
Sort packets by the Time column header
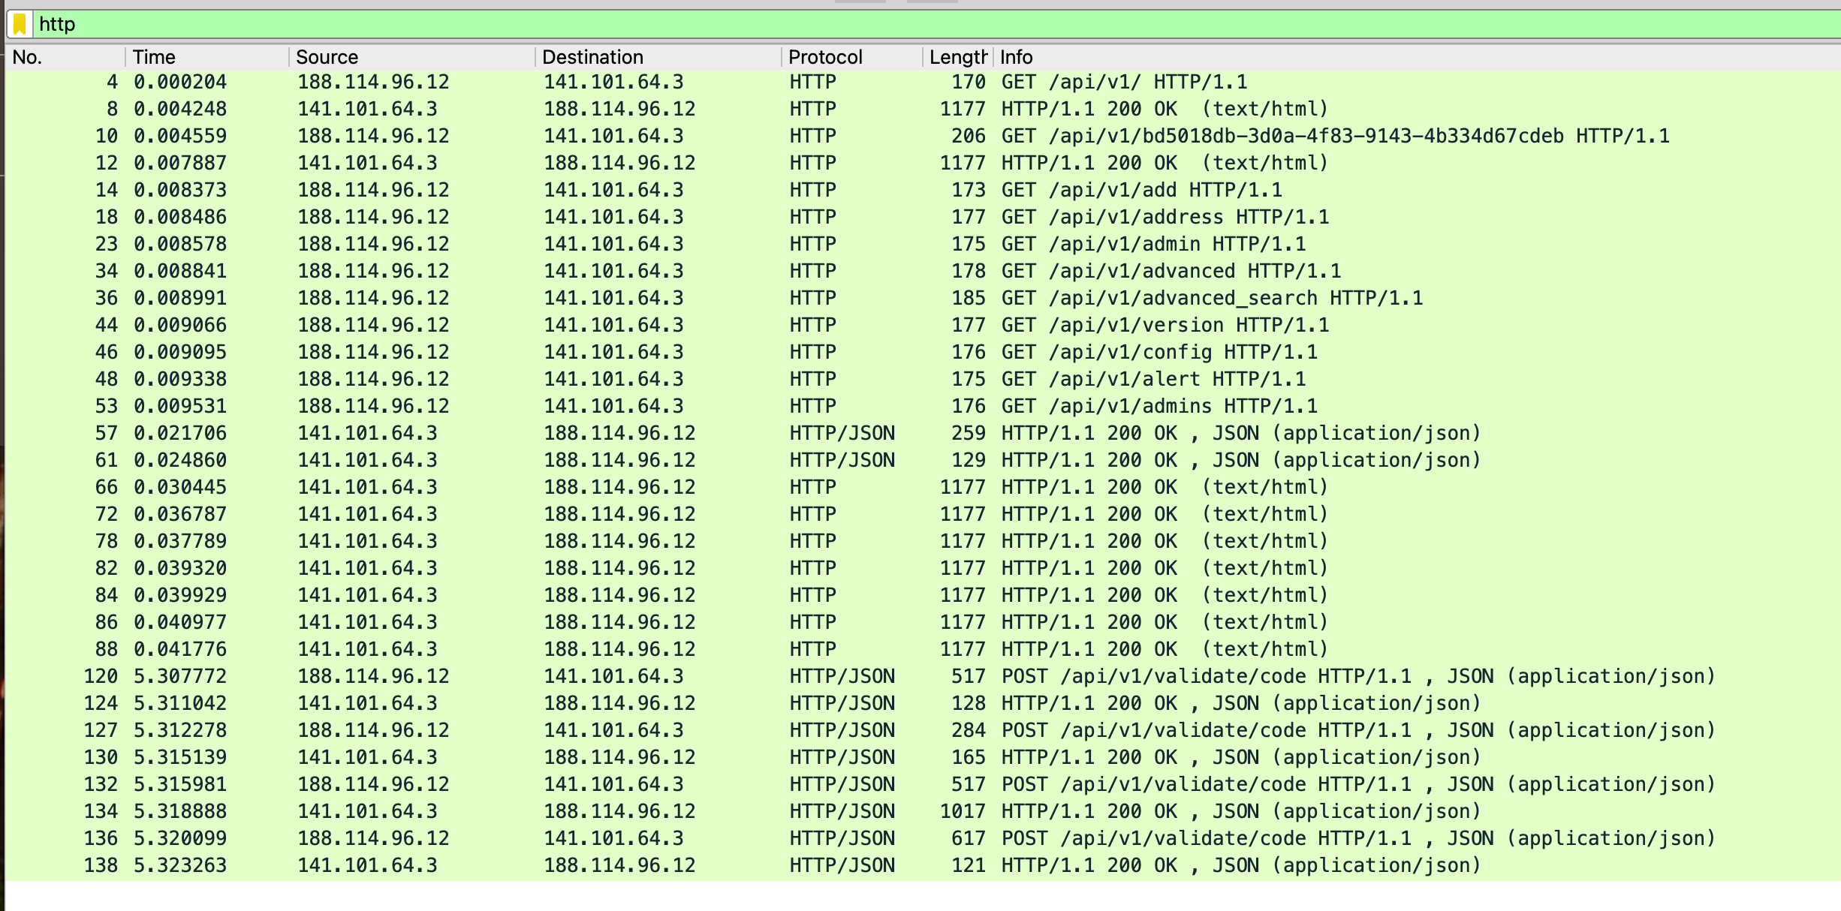(x=154, y=56)
